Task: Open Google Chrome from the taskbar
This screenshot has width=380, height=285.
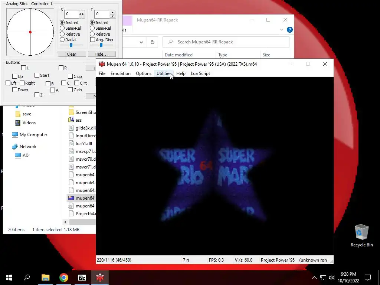Action: (64, 278)
